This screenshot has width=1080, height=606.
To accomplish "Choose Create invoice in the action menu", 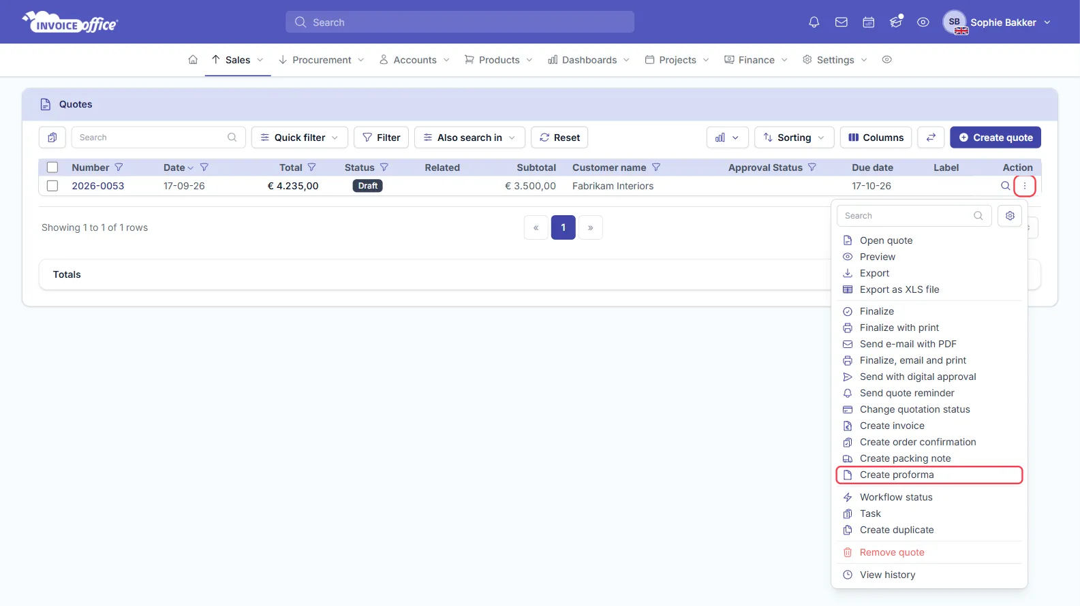I will (x=929, y=426).
